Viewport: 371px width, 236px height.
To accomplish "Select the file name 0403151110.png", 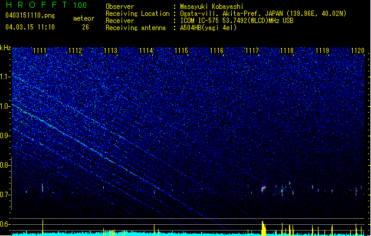I will coord(30,15).
